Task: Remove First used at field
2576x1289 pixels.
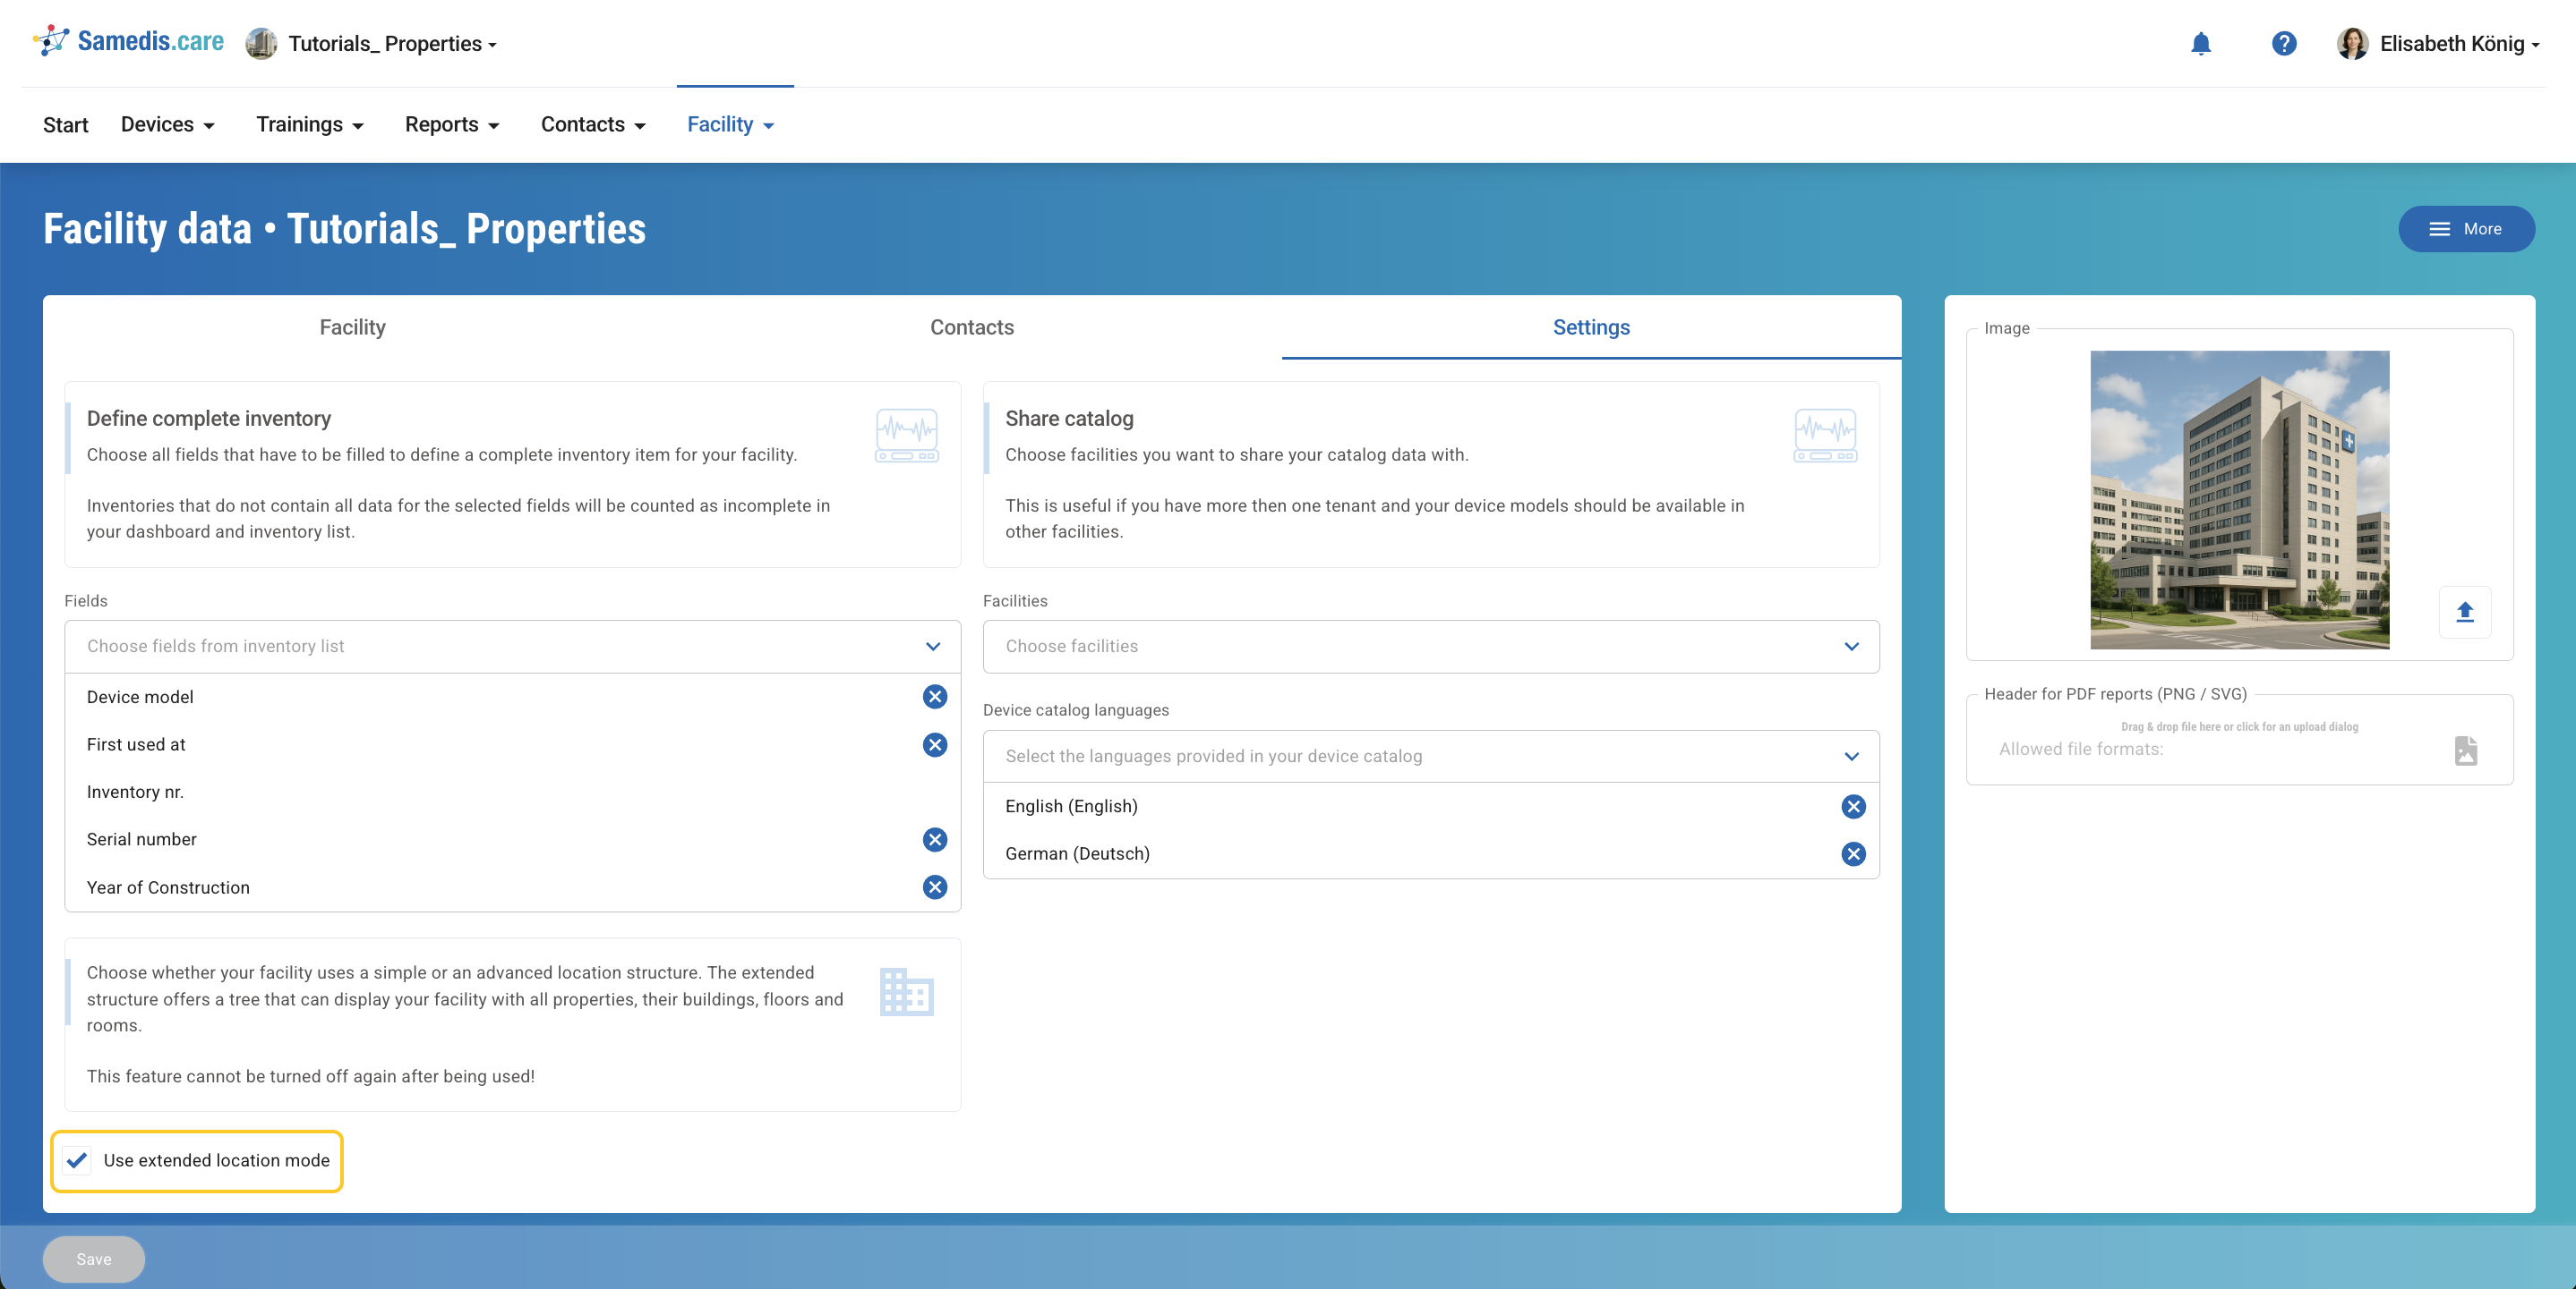Action: coord(934,744)
